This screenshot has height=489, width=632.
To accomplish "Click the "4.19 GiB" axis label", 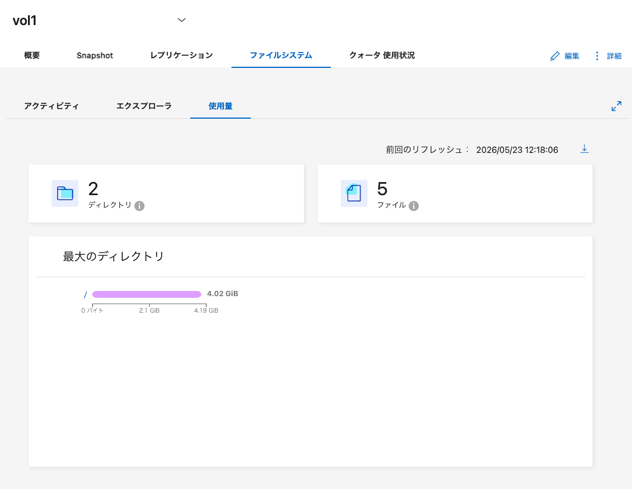I will click(x=206, y=310).
